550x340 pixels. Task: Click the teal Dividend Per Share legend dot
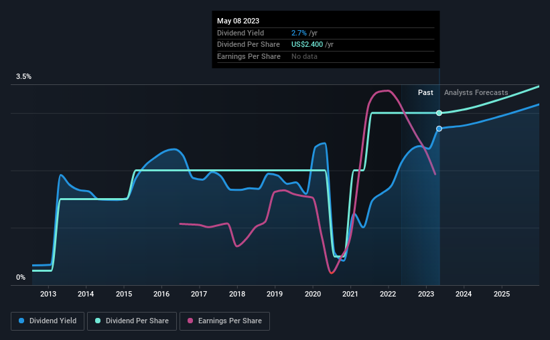point(98,321)
